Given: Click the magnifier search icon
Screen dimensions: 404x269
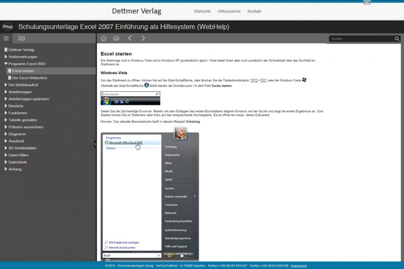Looking at the screenshot, I should [x=397, y=39].
